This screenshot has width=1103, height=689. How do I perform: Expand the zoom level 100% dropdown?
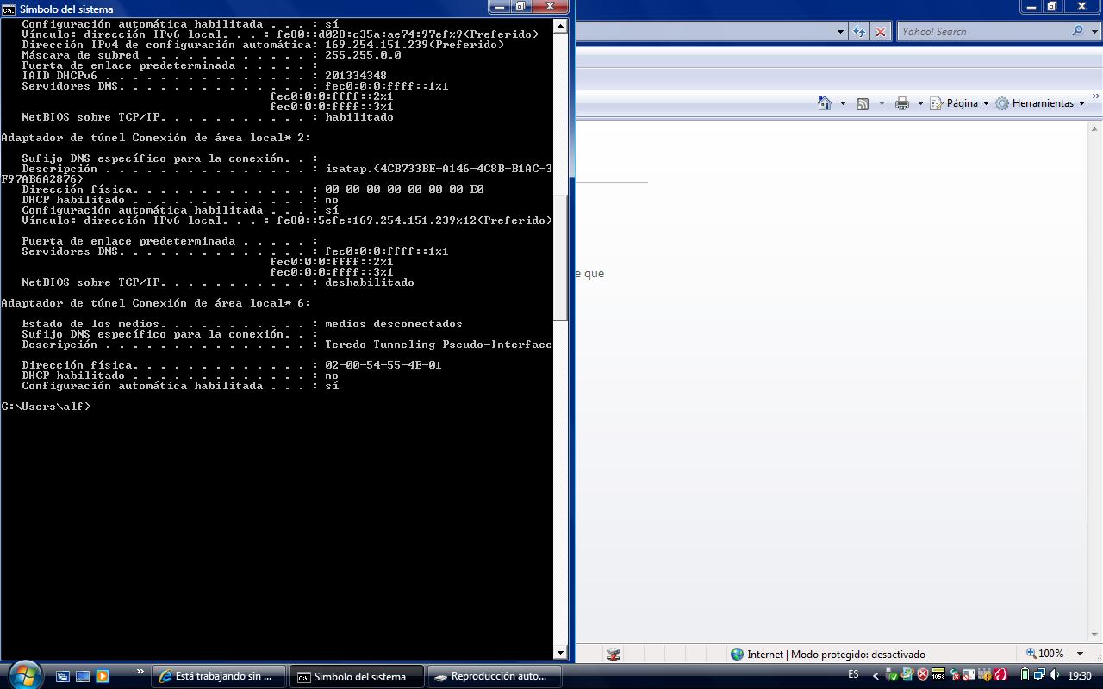click(x=1081, y=654)
